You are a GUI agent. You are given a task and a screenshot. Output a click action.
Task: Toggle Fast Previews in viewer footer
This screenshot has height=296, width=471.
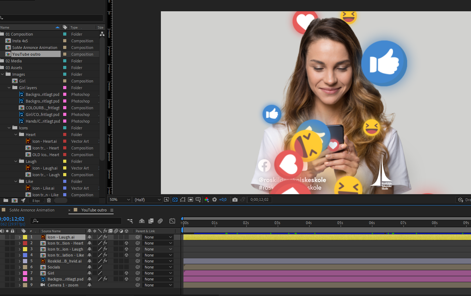[167, 199]
